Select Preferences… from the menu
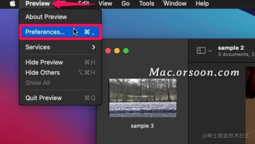Viewport: 255px width, 144px height. pos(60,32)
